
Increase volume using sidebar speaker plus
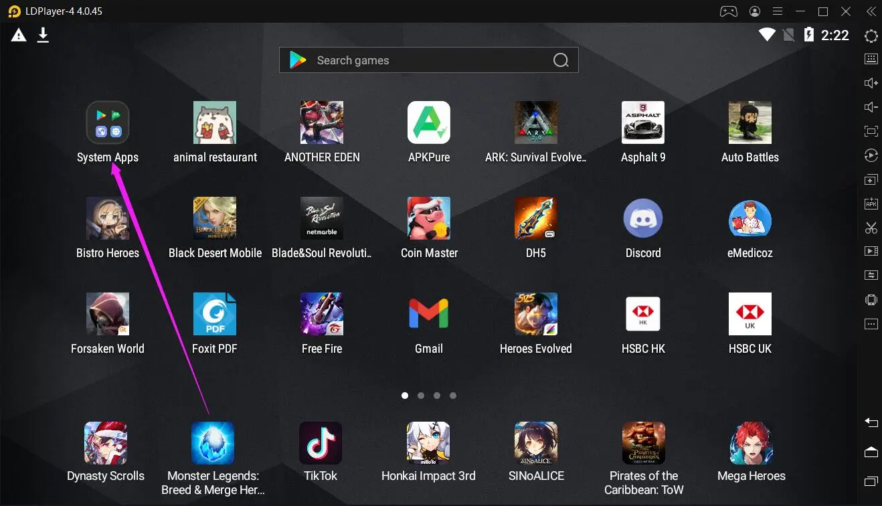point(871,83)
